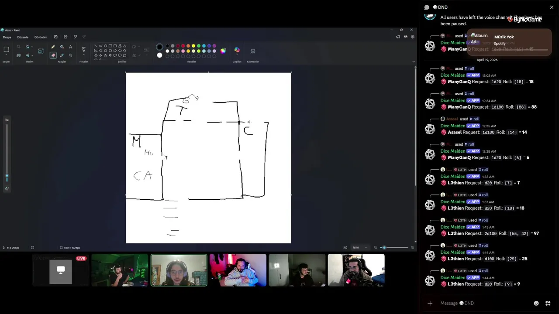
Task: Click the zoom in magnifier in status bar
Action: [412, 248]
